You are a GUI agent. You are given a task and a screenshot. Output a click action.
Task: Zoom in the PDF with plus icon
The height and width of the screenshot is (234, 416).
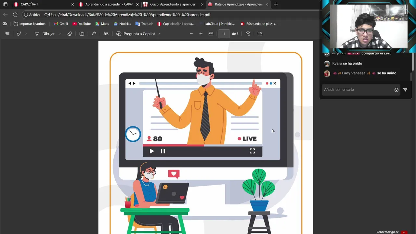pyautogui.click(x=201, y=34)
